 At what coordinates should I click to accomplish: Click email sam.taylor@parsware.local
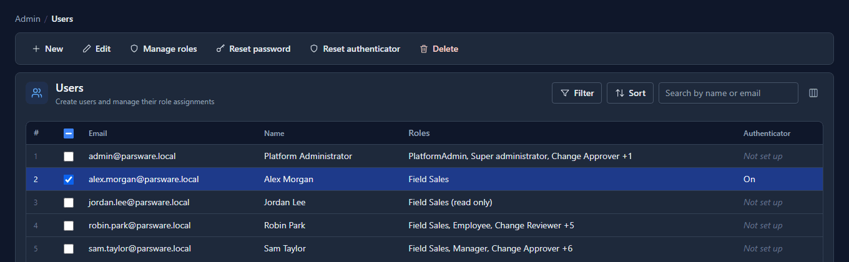coord(140,249)
